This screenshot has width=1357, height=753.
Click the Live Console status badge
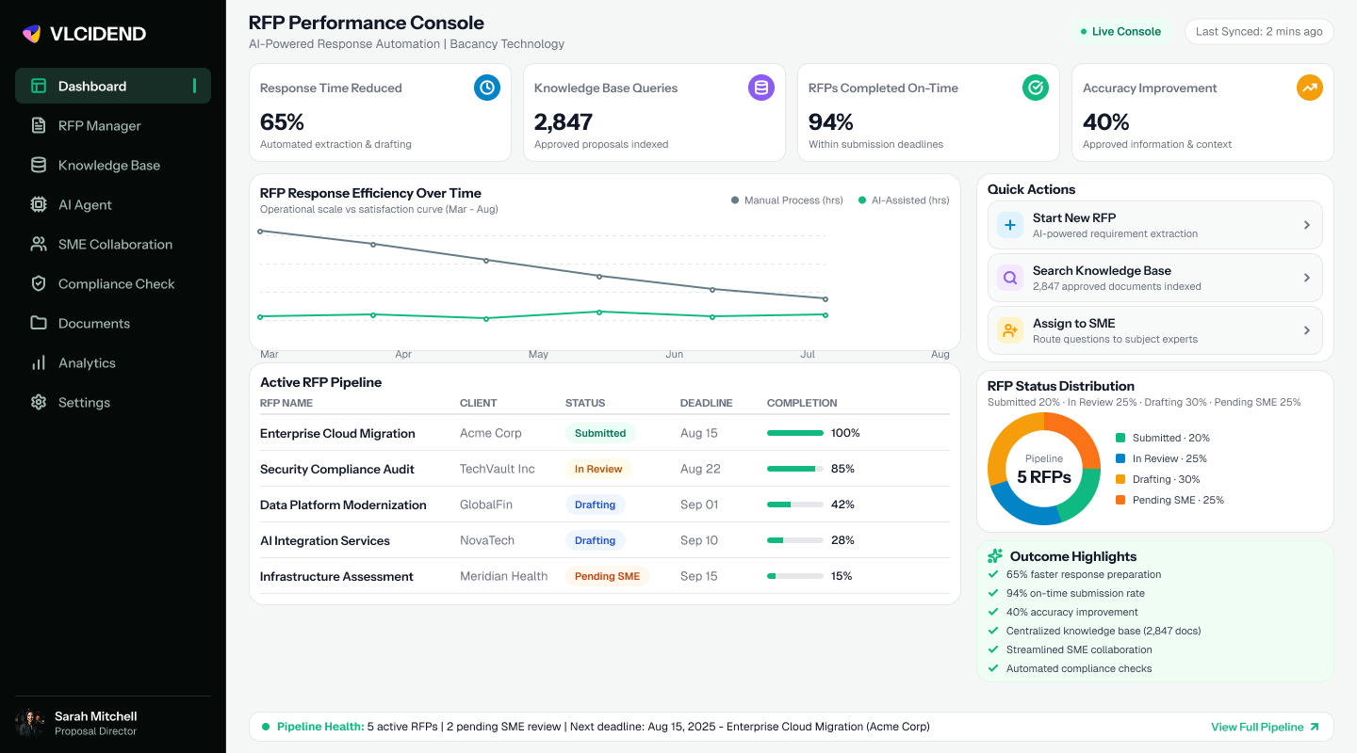1120,31
